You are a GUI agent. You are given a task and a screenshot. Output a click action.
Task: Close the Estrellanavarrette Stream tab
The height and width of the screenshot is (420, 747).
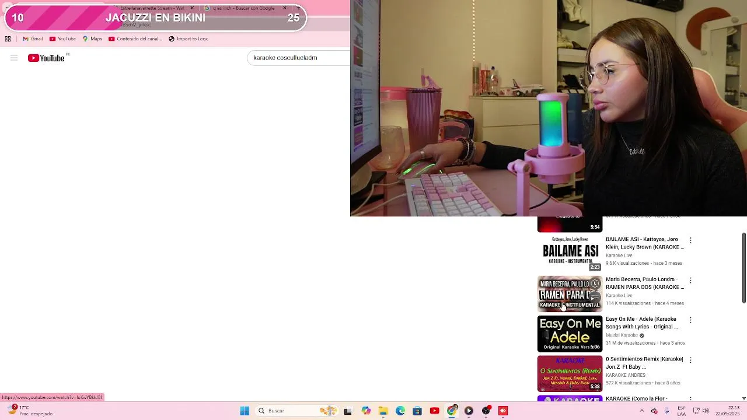[x=192, y=8]
